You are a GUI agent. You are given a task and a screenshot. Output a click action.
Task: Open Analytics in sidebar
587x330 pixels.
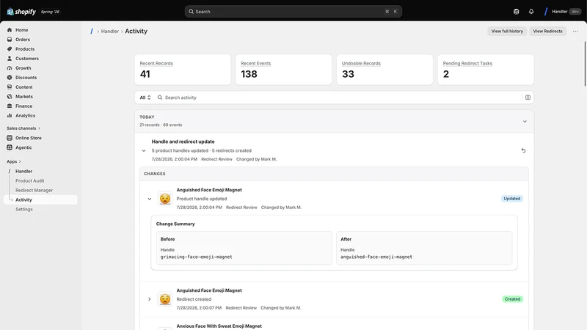[x=40, y=116]
